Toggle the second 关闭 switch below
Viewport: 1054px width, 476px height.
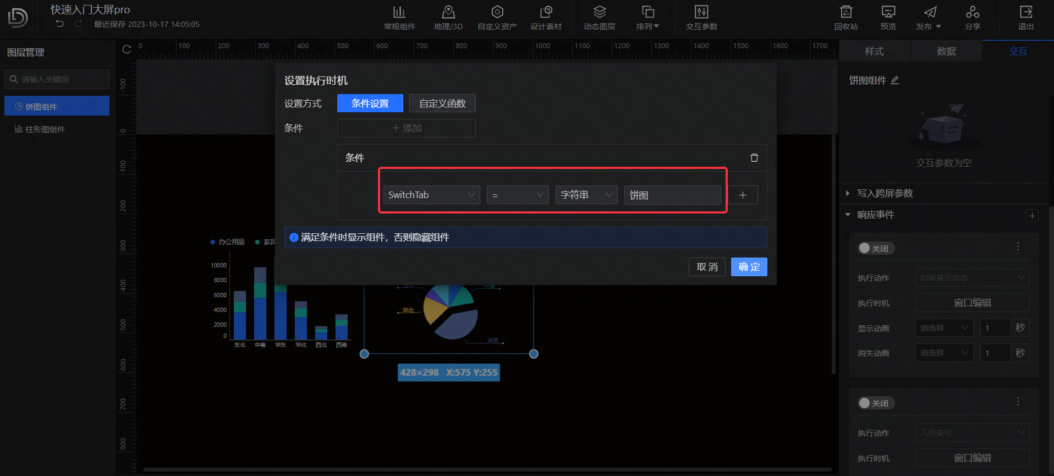click(x=876, y=403)
